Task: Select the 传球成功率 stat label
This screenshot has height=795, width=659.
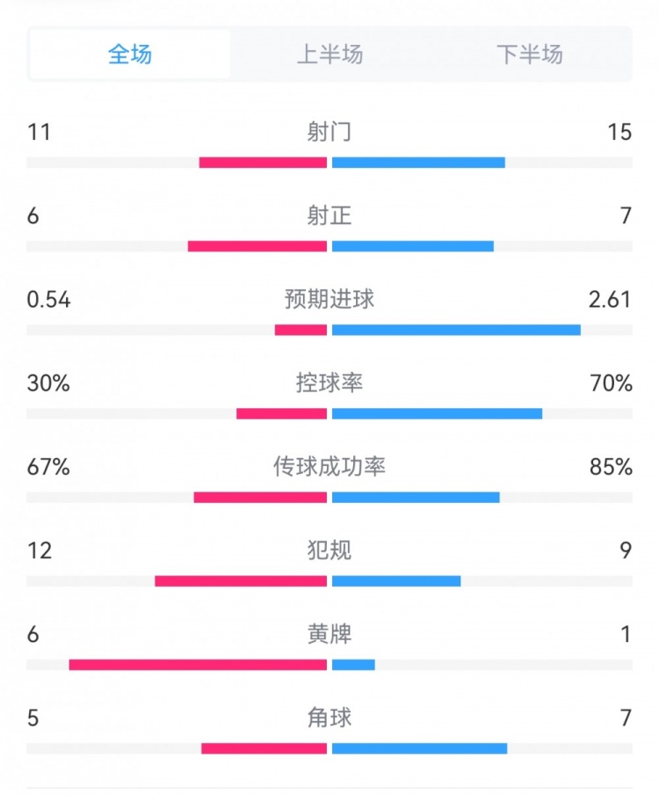Action: (329, 467)
